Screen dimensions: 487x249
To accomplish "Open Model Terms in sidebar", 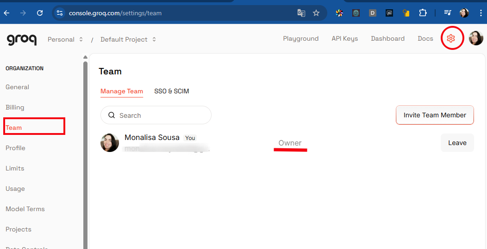I will (x=25, y=209).
